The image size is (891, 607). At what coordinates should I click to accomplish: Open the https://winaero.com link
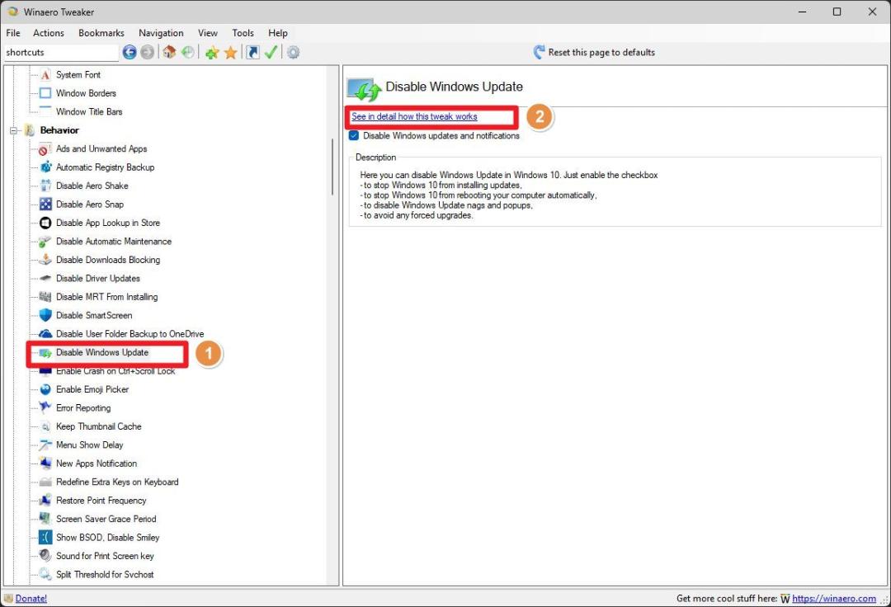pos(833,599)
